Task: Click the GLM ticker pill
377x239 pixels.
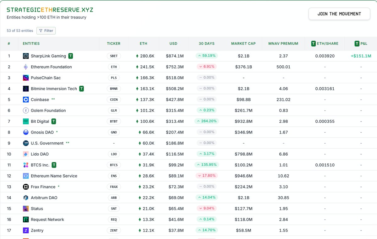Action: (114, 111)
